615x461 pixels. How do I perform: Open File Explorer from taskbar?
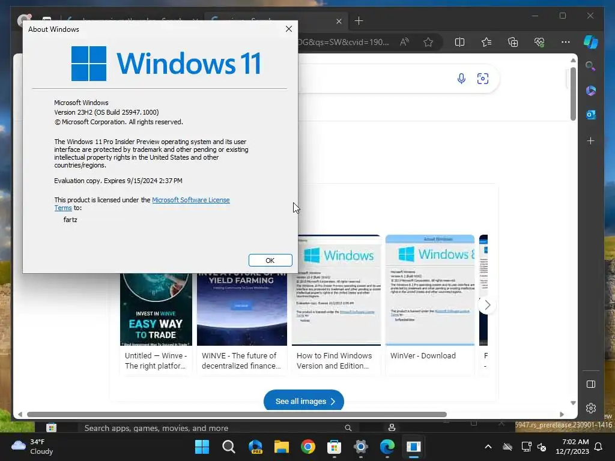coord(282,447)
